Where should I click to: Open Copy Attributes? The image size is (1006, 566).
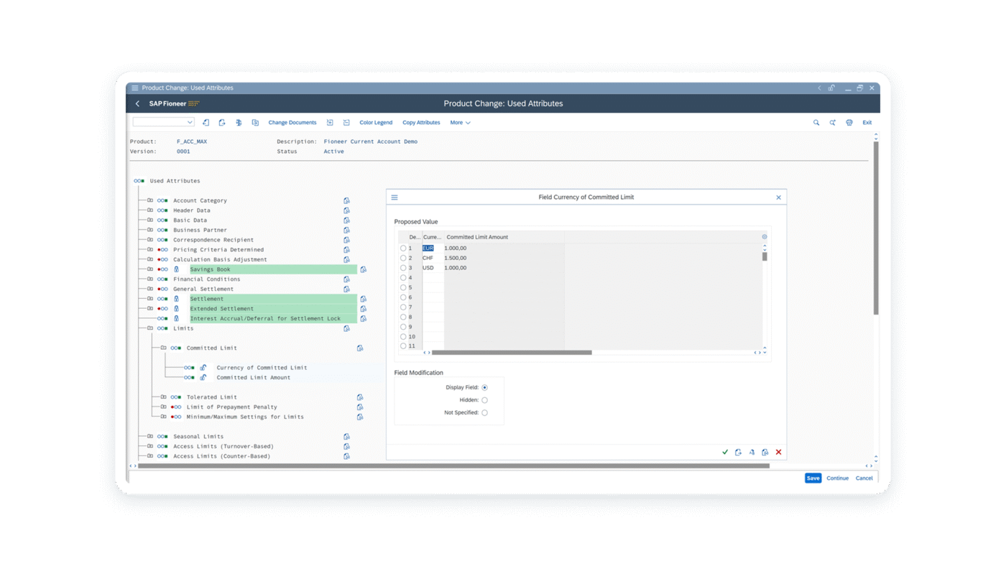click(x=421, y=122)
